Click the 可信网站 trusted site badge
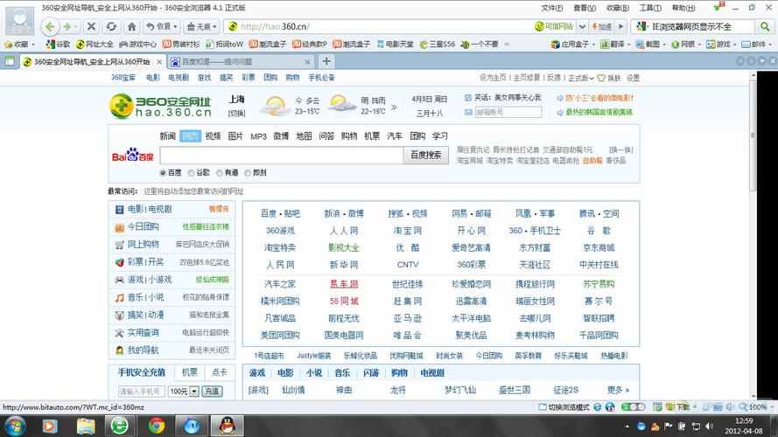Screen dimensions: 778x437 [x=554, y=26]
